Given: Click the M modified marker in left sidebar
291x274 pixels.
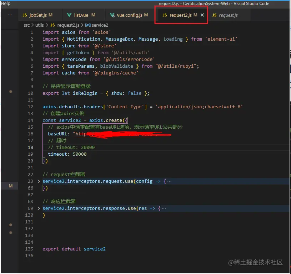Looking at the screenshot, I should (x=11, y=186).
